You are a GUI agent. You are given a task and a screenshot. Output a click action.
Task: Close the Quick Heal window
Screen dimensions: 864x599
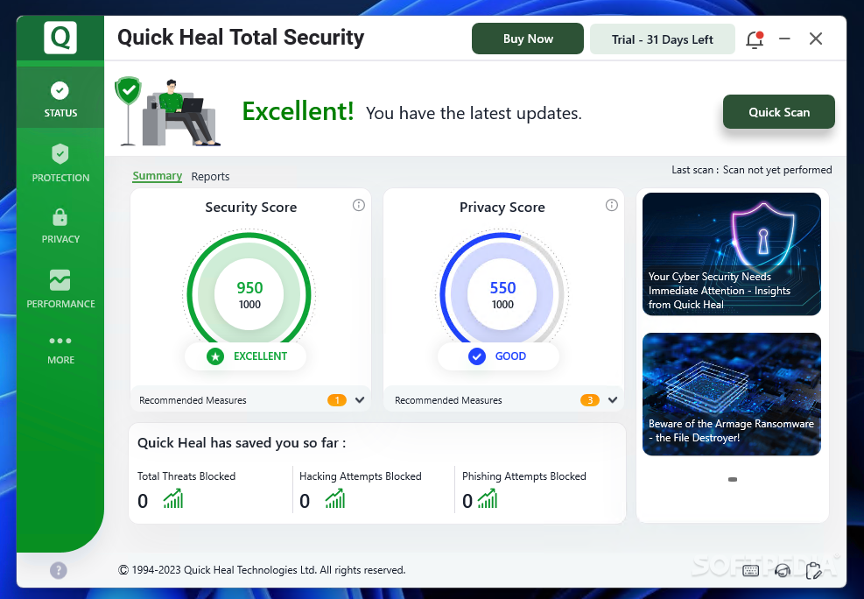pyautogui.click(x=816, y=39)
